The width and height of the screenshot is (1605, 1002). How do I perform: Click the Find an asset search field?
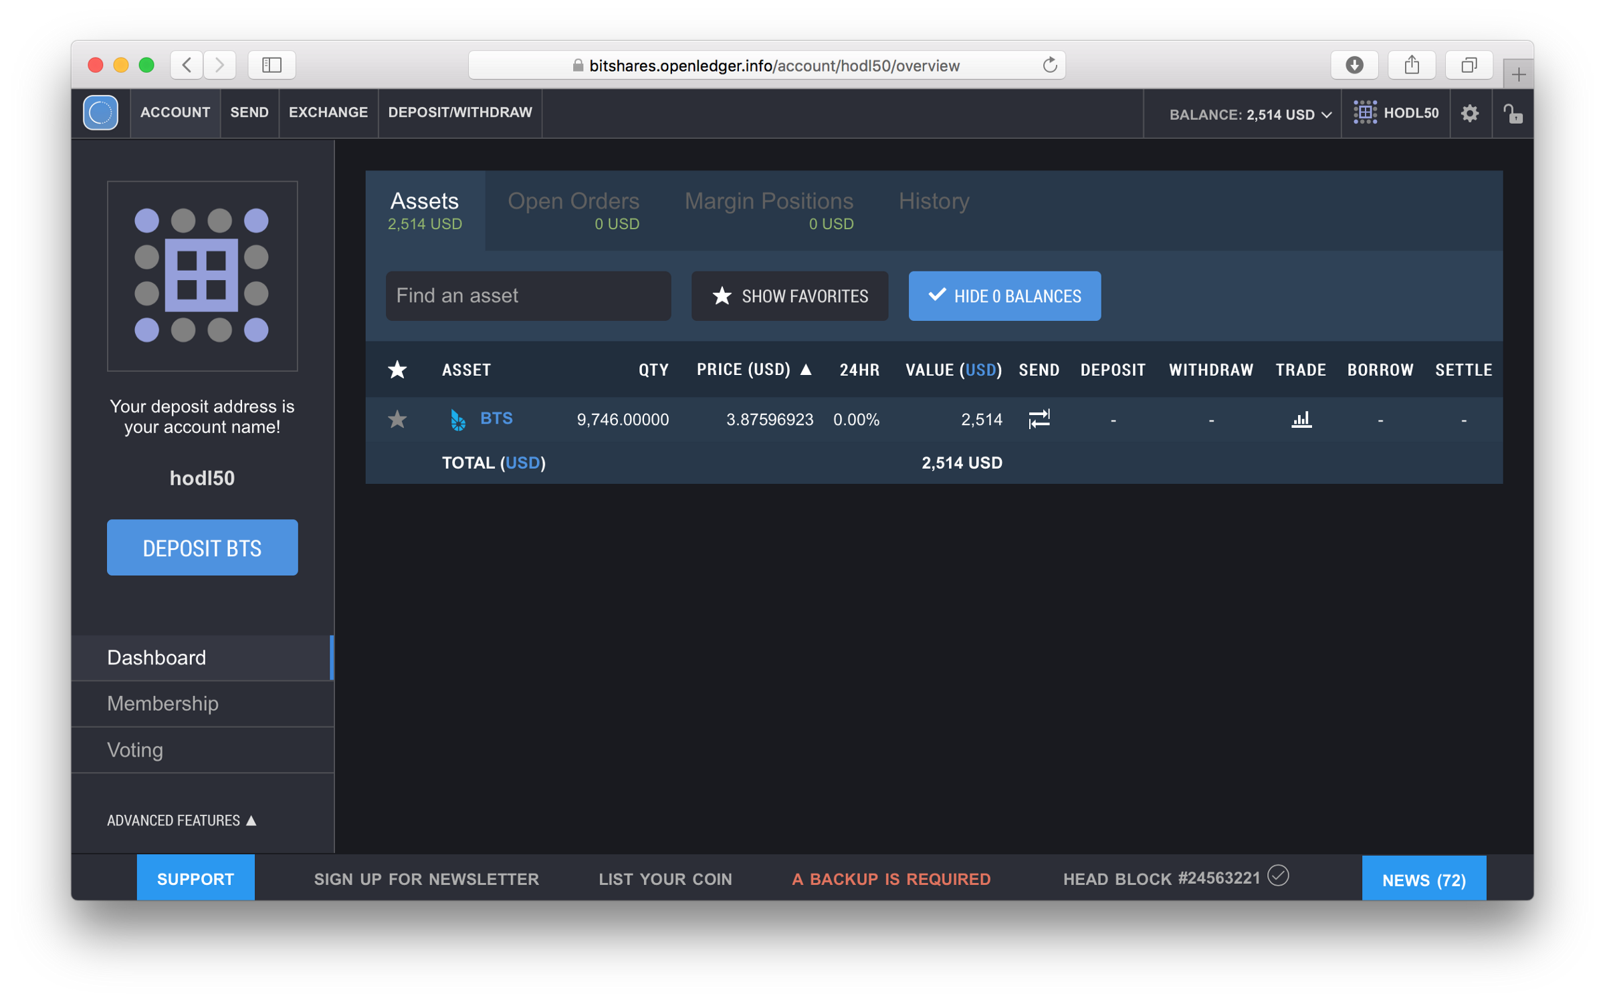528,296
